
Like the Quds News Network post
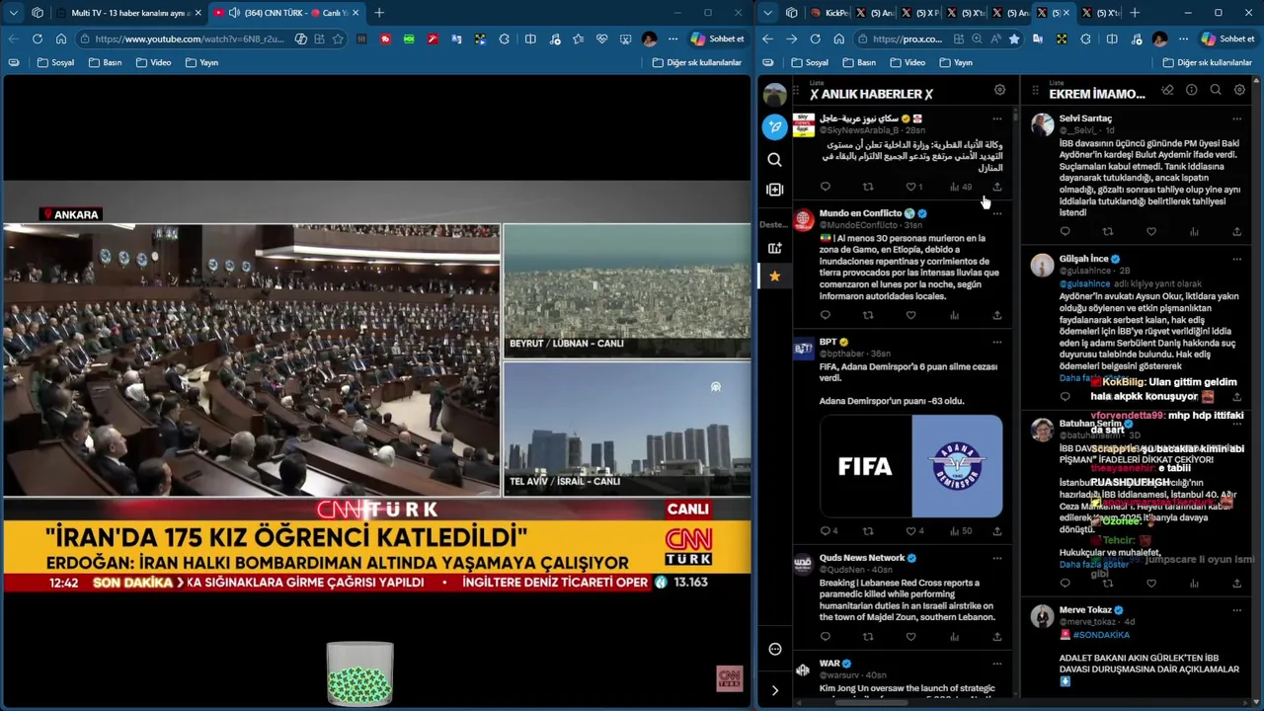coord(910,637)
